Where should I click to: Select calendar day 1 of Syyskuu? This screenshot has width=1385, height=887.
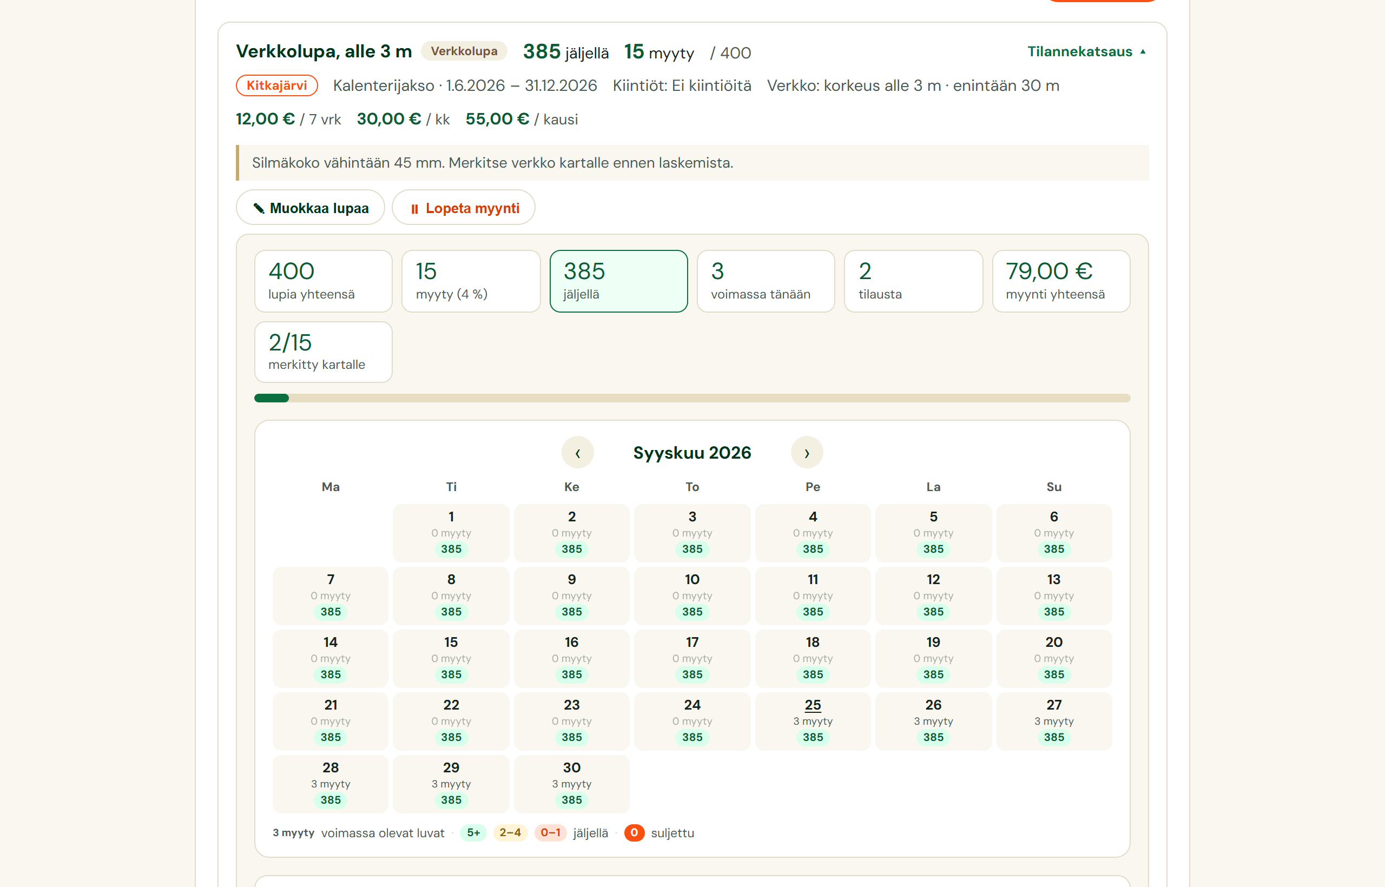click(x=451, y=533)
